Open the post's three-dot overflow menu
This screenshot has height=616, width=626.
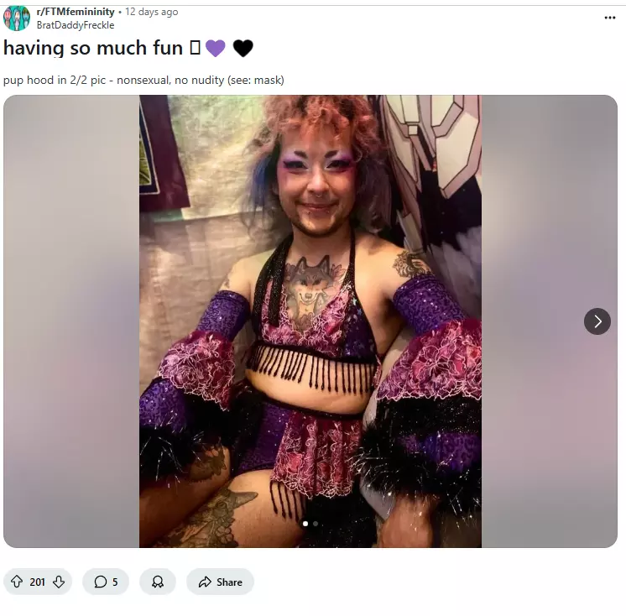pos(610,18)
